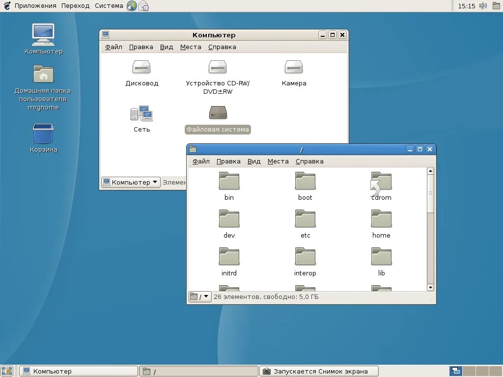The width and height of the screenshot is (503, 377).
Task: Open Справка menu in Компьютер window
Action: click(222, 47)
